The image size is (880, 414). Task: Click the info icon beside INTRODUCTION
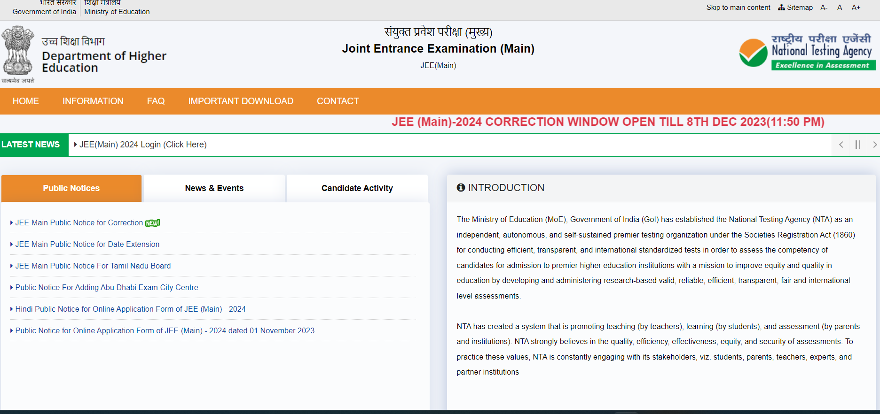pyautogui.click(x=461, y=187)
